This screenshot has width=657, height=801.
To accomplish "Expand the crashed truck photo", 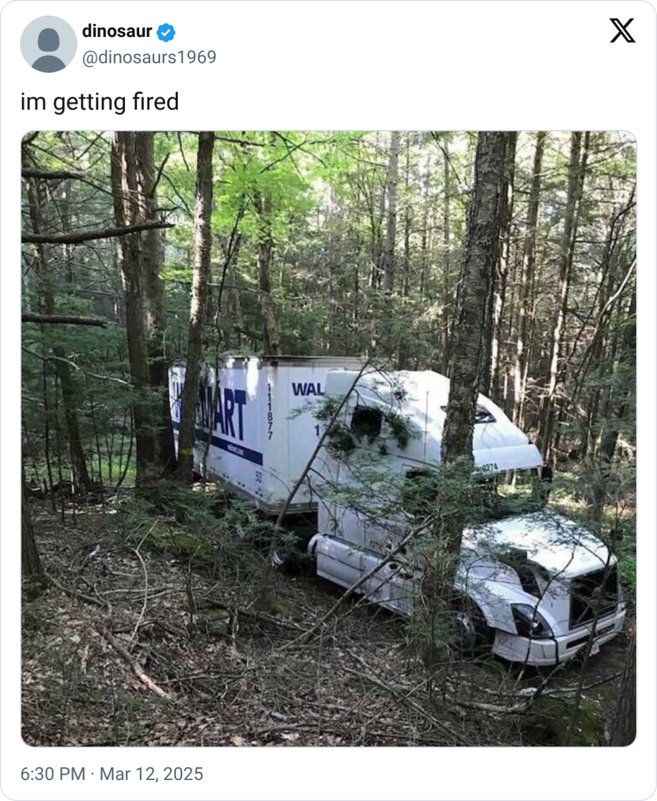I will (x=328, y=439).
